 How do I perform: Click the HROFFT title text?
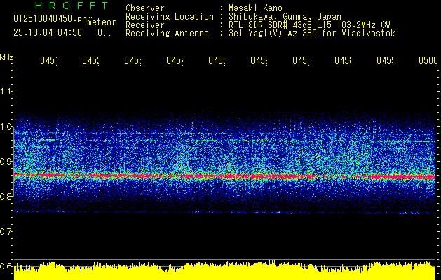click(72, 6)
